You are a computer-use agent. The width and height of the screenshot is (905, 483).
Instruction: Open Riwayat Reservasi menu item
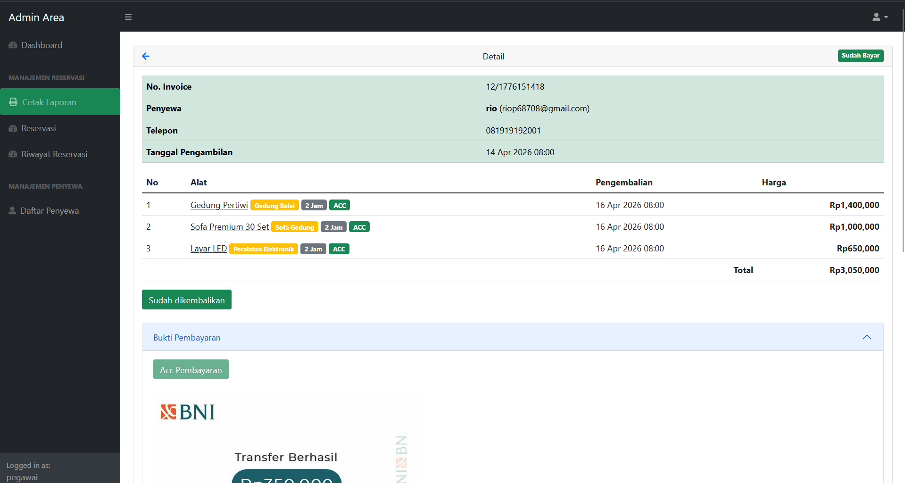click(60, 154)
